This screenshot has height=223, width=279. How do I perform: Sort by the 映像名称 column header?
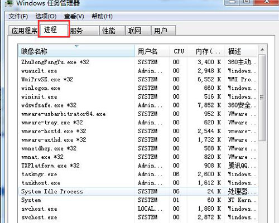[76, 51]
